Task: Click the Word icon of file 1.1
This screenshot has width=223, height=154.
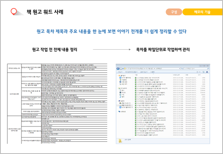Action: click(x=136, y=78)
